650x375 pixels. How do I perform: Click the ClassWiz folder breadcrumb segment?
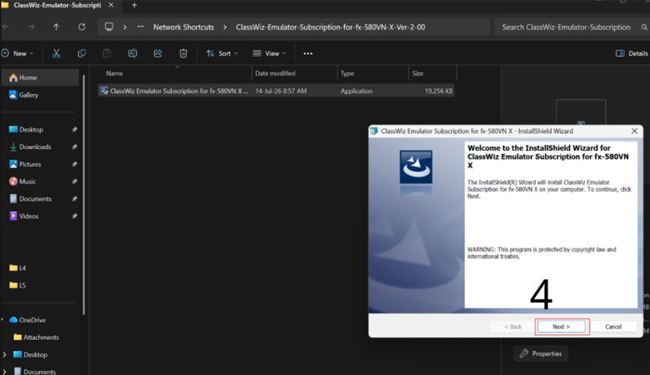coord(330,27)
